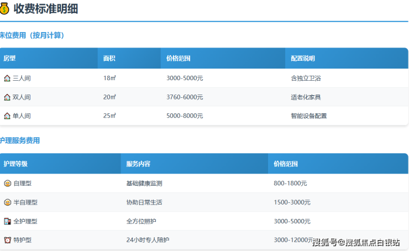This screenshot has width=409, height=251.
Task: Select the face icon beside 半自理型
Action: [x=7, y=202]
